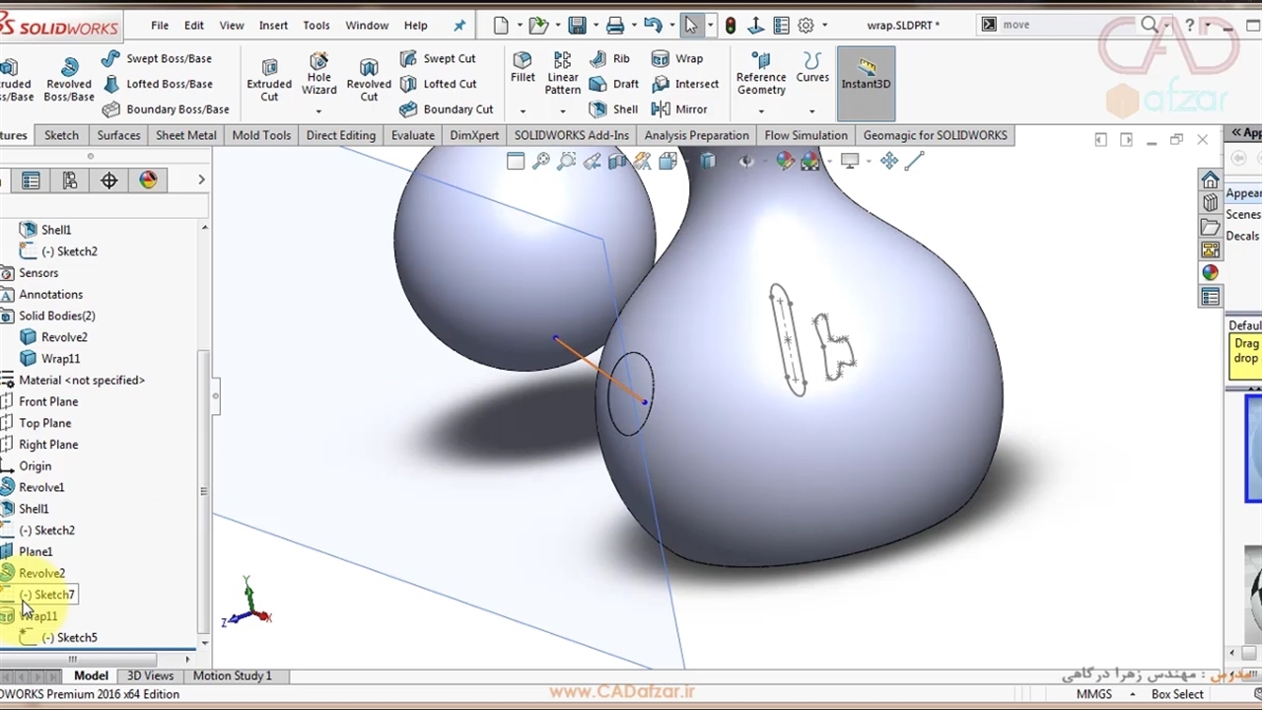Open the Motion Study 1 tab
Viewport: 1262px width, 710px height.
click(232, 675)
